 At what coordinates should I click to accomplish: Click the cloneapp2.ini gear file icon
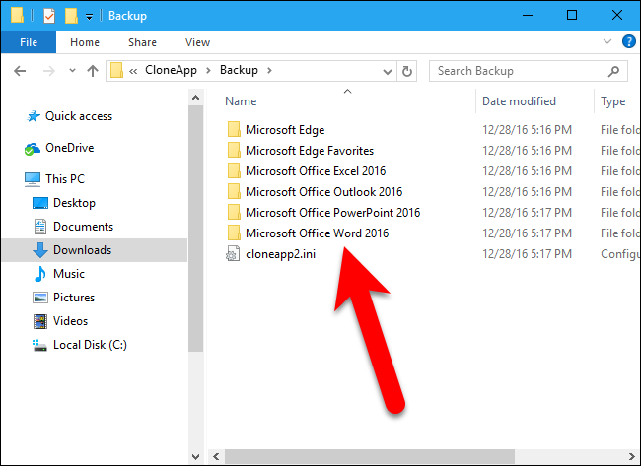click(233, 254)
